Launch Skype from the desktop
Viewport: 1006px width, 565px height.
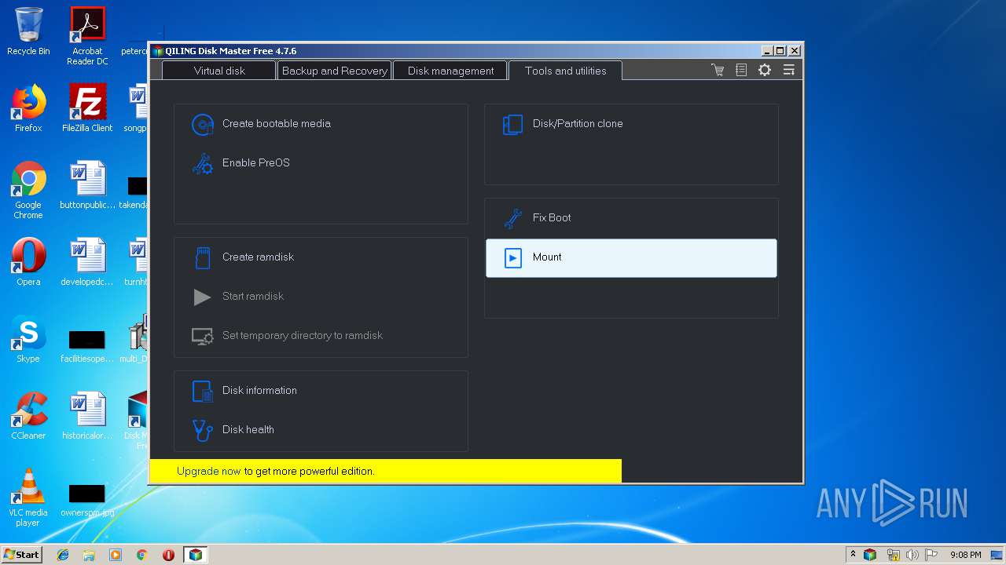[x=28, y=339]
